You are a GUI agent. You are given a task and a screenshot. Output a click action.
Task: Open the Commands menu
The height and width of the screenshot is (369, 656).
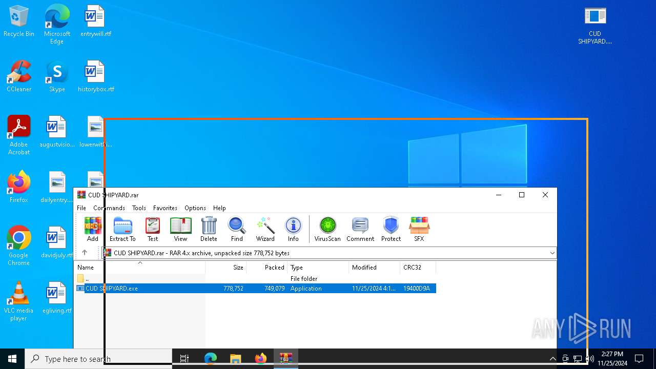tap(109, 208)
